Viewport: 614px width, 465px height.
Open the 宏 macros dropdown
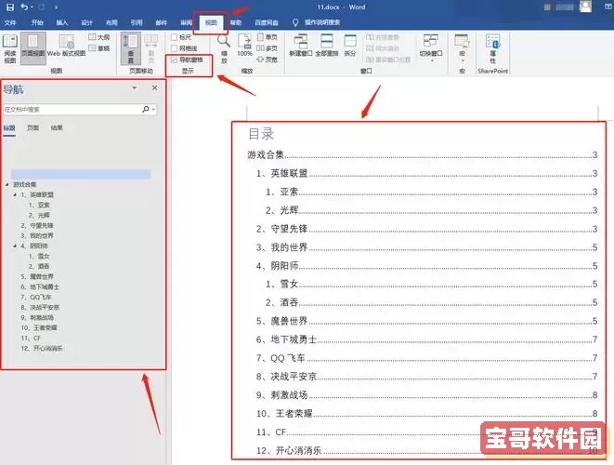(x=462, y=47)
